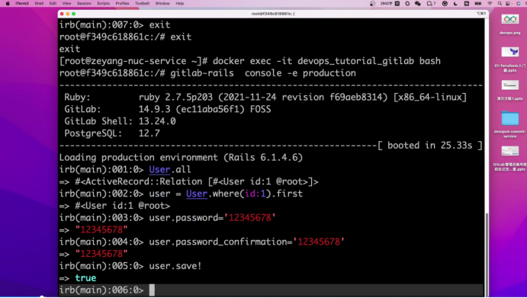Click the User link in User.where line
The width and height of the screenshot is (527, 298).
coord(197,194)
